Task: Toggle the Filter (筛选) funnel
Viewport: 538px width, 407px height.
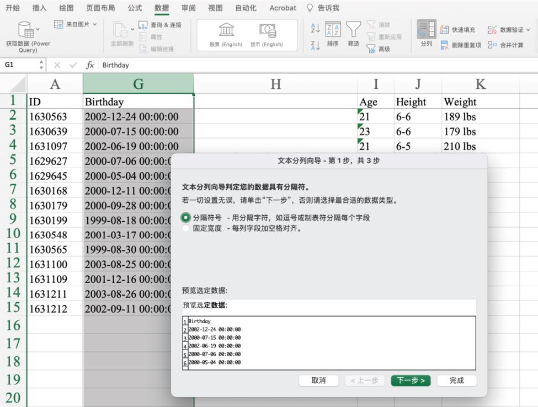Action: click(353, 30)
